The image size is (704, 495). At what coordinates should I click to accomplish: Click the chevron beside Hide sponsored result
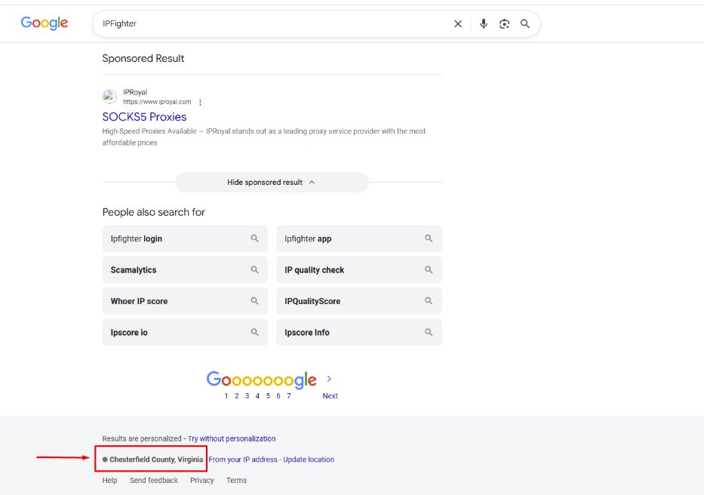click(x=312, y=183)
